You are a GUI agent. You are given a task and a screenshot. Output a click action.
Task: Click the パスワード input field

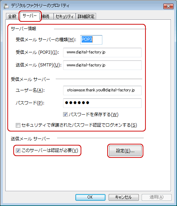[x=102, y=103]
